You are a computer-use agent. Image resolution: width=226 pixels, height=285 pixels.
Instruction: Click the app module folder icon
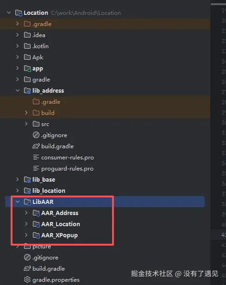(x=27, y=69)
